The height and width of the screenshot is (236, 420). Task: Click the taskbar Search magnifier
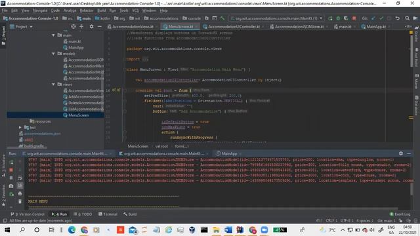coord(22,230)
